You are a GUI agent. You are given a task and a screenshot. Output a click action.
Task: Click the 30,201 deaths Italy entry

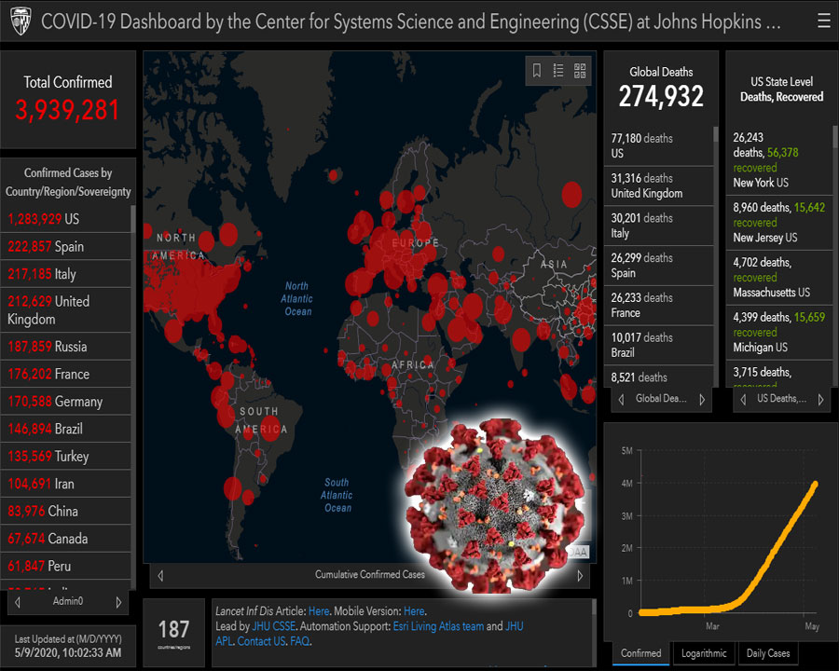tap(659, 226)
